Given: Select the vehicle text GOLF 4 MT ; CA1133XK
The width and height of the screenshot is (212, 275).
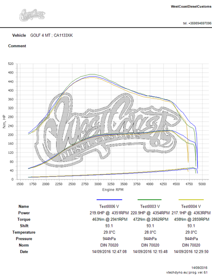Looking at the screenshot, I should click(51, 35).
